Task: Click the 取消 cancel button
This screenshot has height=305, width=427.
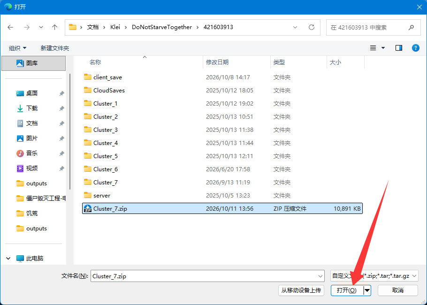Action: coord(397,290)
